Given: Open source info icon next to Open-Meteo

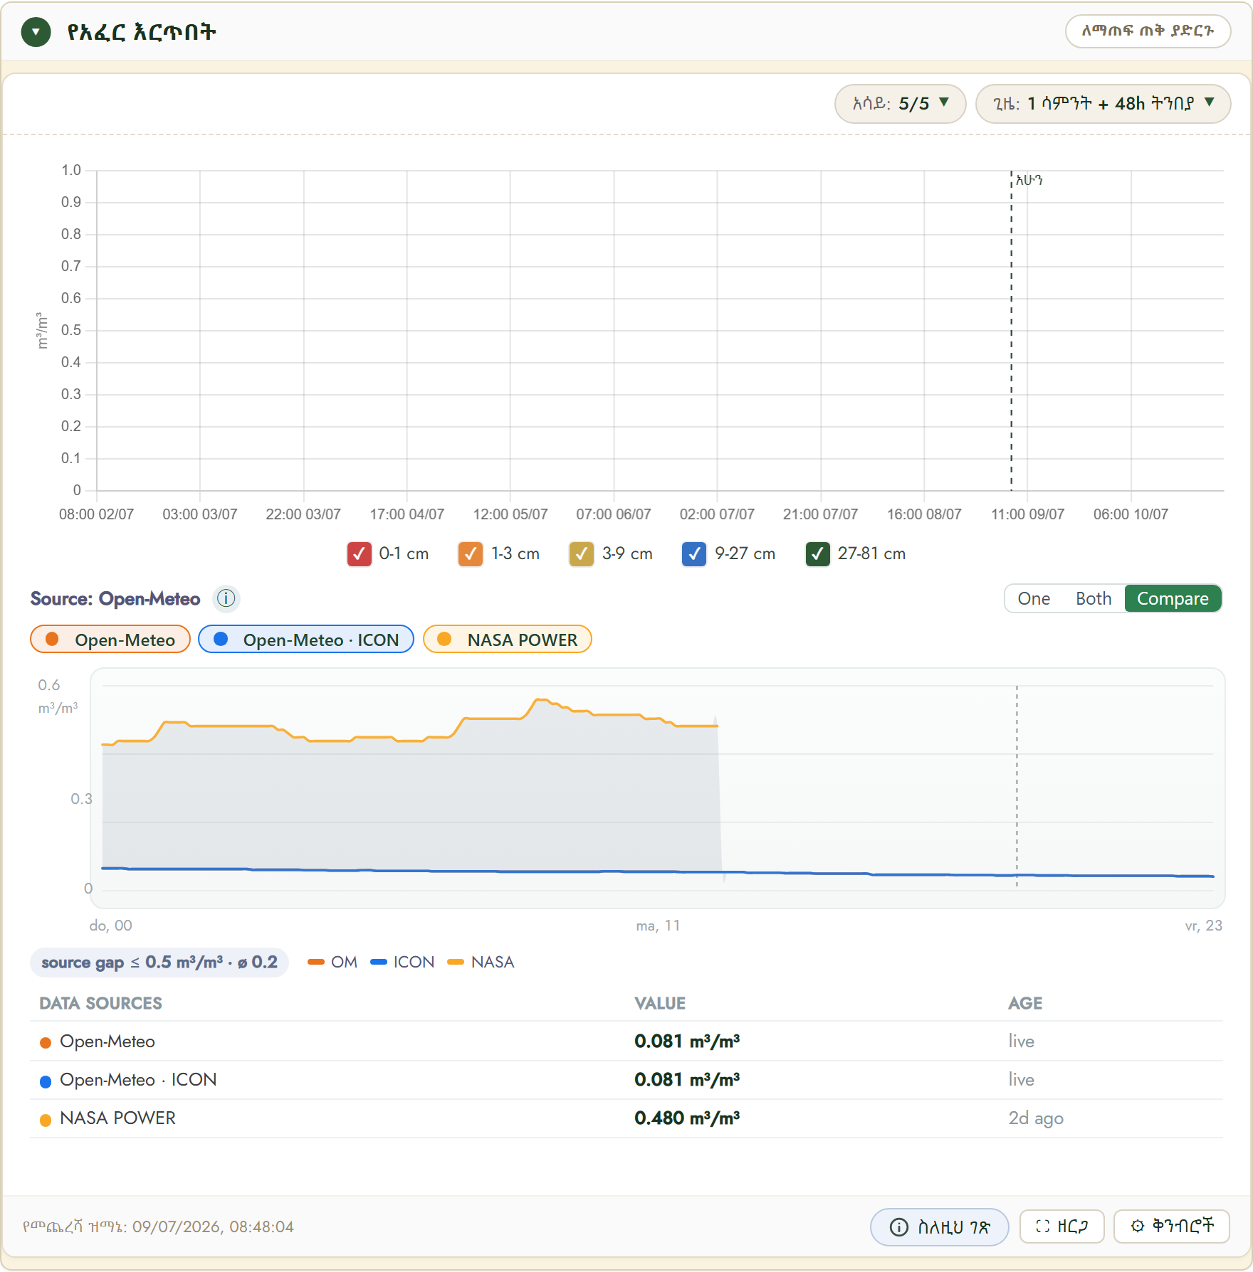Looking at the screenshot, I should pos(226,598).
